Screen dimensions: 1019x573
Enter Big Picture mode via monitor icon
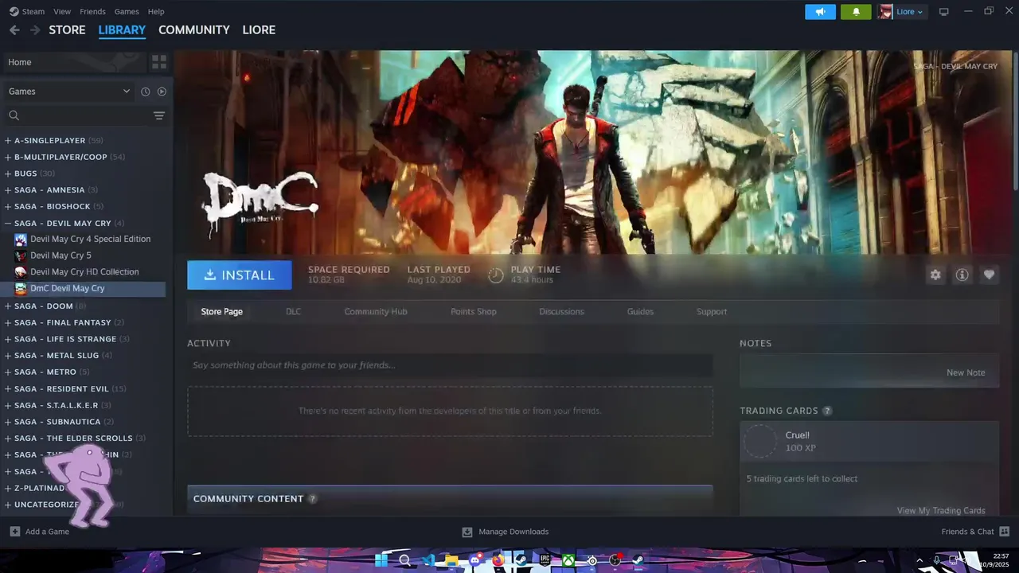tap(944, 12)
